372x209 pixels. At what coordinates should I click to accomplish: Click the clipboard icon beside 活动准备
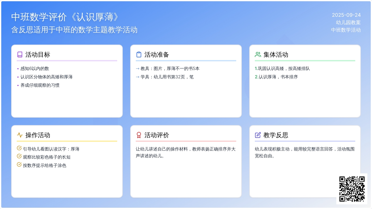click(139, 54)
